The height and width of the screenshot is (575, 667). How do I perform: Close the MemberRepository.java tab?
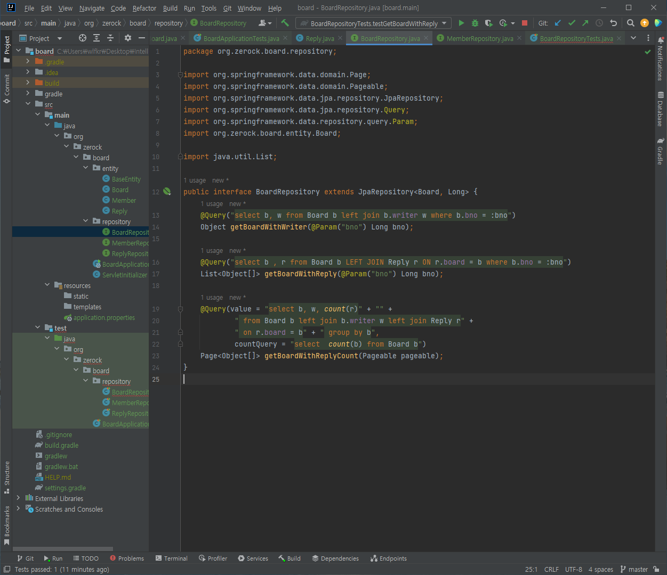click(519, 38)
